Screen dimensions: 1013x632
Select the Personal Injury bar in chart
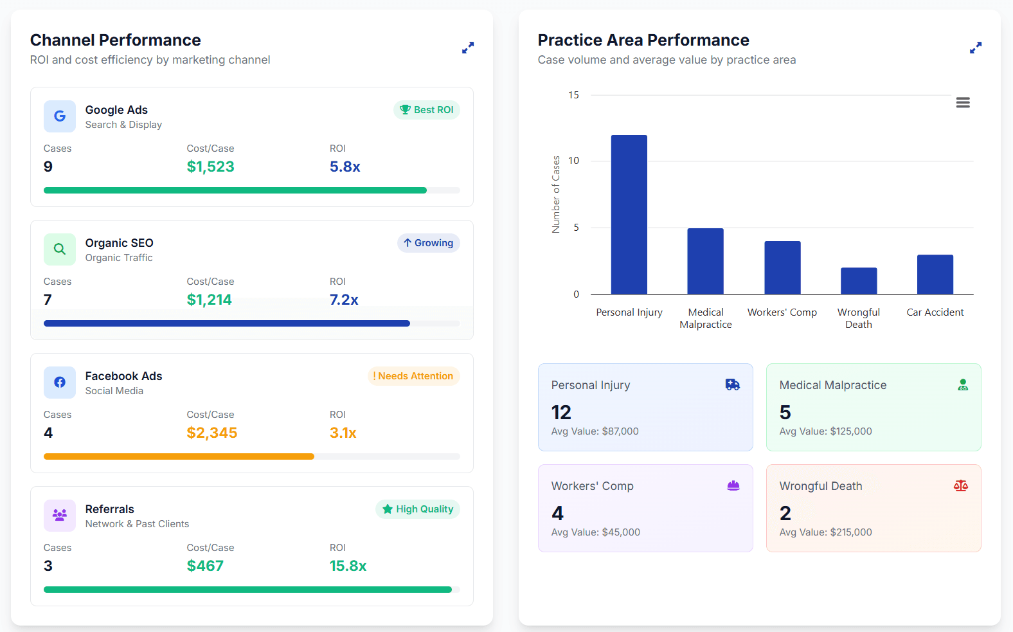point(629,215)
